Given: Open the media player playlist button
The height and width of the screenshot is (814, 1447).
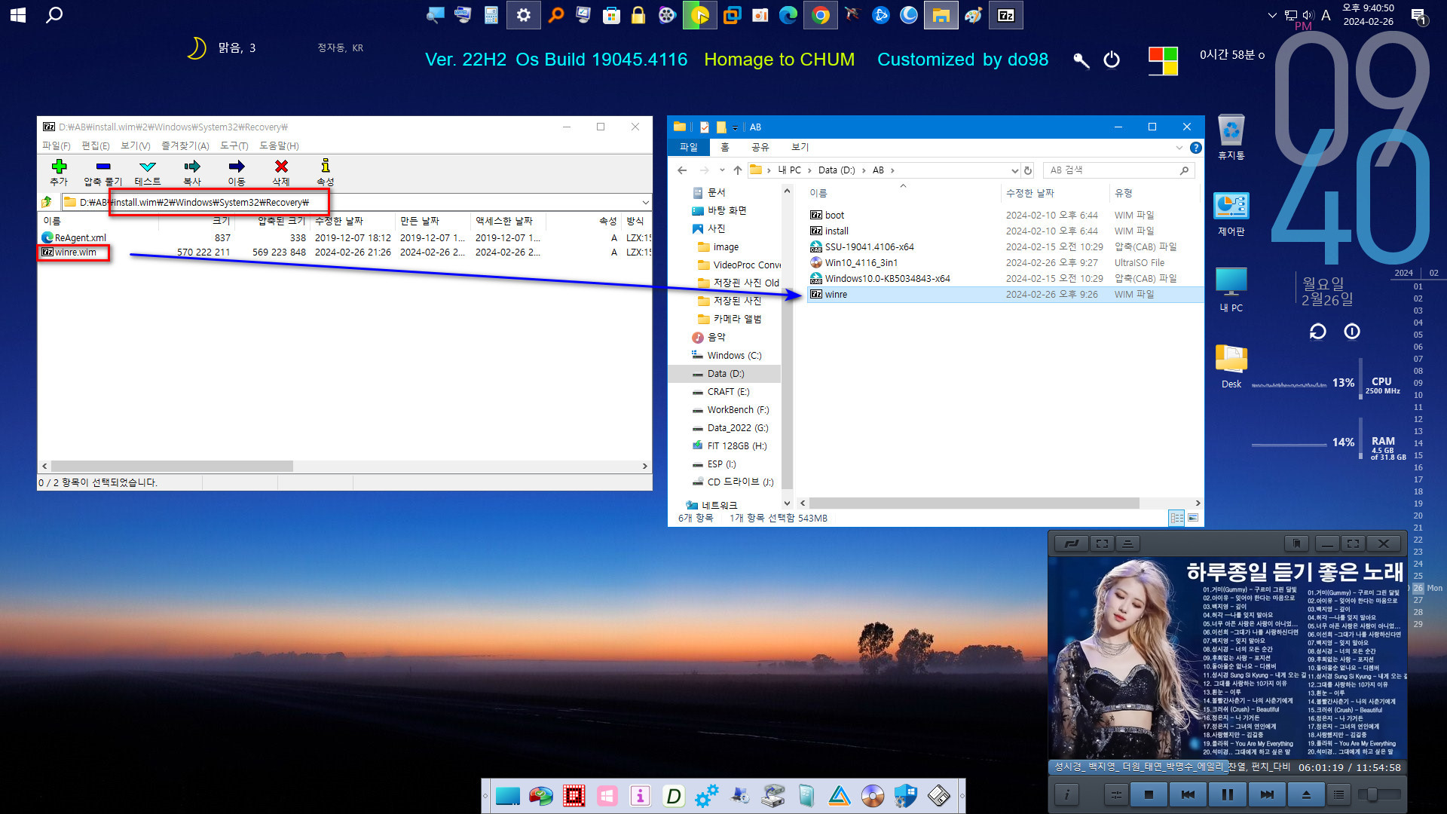Looking at the screenshot, I should coord(1338,794).
